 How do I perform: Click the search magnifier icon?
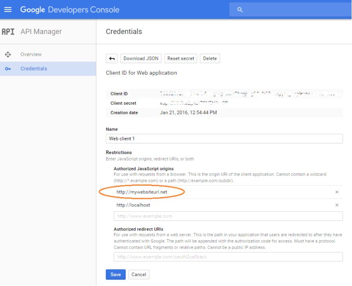tap(240, 9)
